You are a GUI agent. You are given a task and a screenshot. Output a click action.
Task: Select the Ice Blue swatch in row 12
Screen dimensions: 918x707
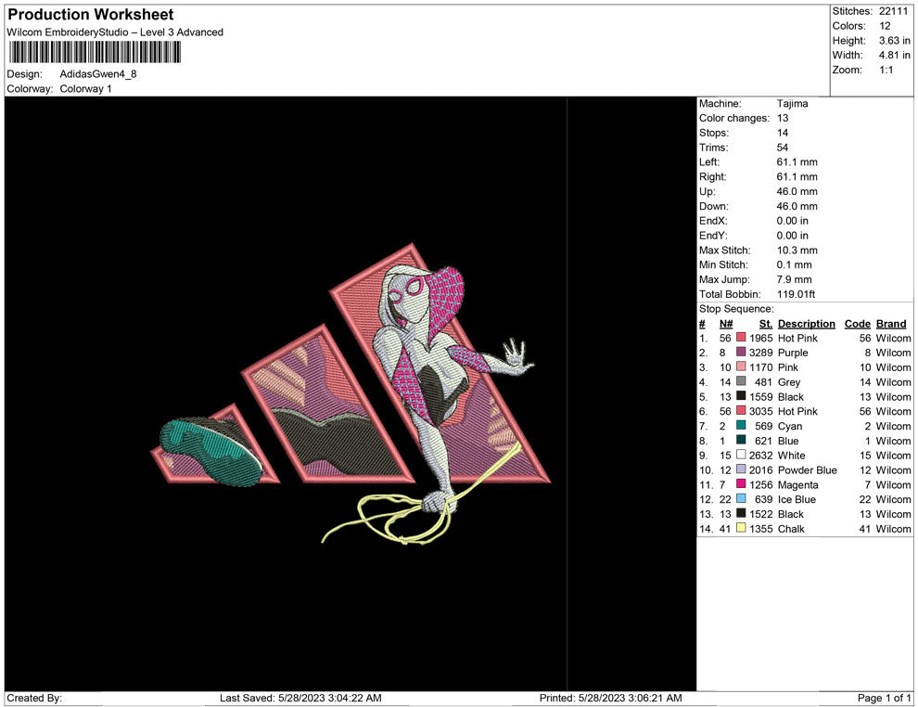click(741, 498)
